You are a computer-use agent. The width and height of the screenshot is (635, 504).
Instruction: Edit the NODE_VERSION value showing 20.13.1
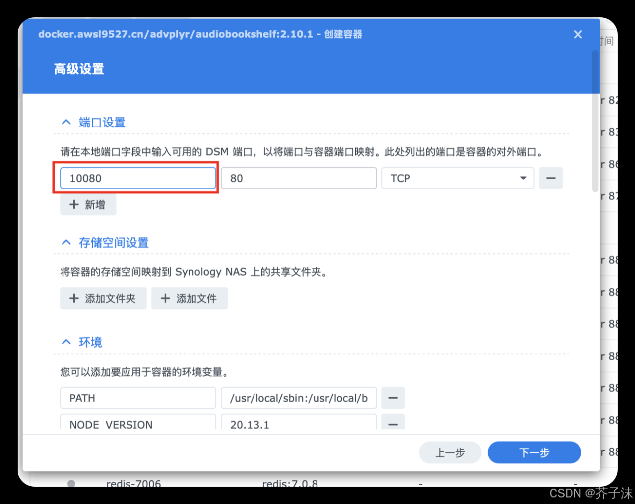[x=298, y=424]
